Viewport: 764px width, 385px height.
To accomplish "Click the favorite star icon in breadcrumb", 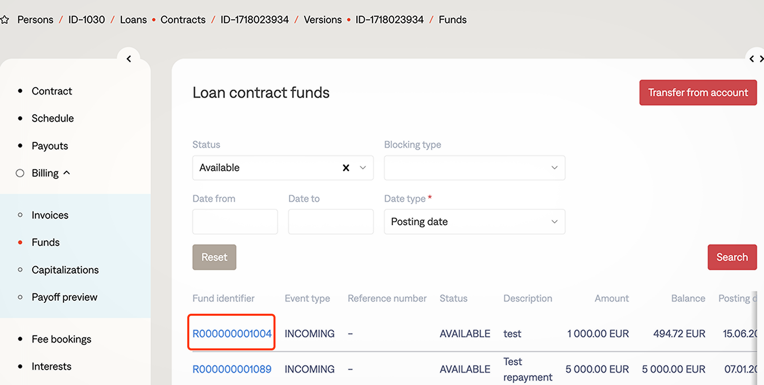I will (4, 20).
